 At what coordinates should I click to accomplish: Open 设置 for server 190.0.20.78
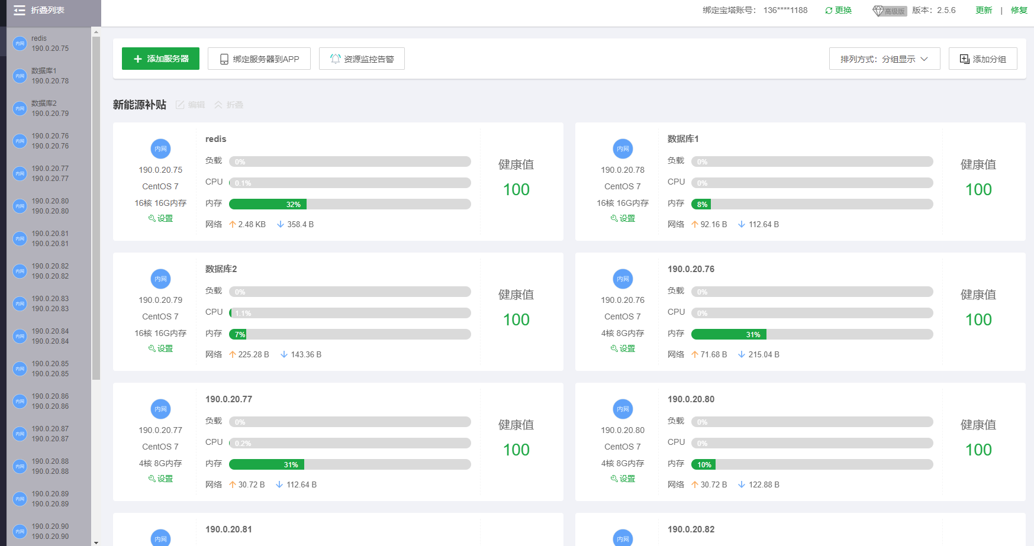point(623,218)
